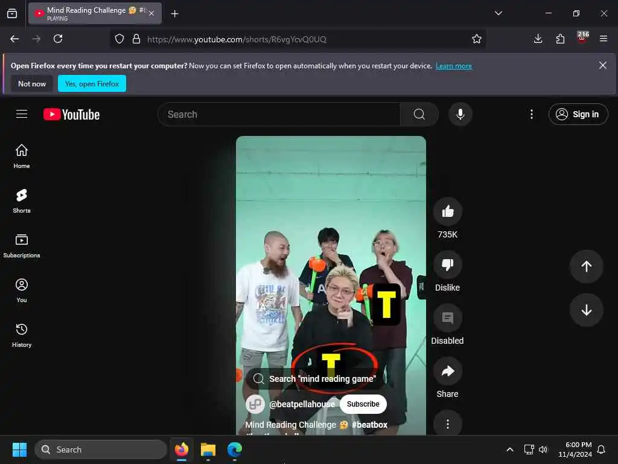Click the Sign in button
The image size is (618, 464).
coord(578,114)
